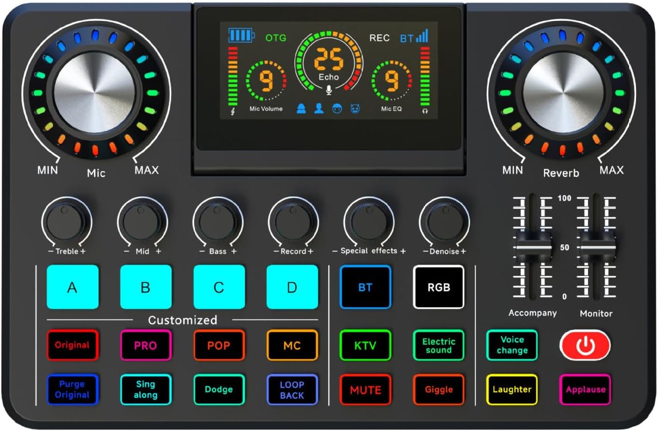Tap the REC indicator on the display
The image size is (659, 431).
[380, 38]
